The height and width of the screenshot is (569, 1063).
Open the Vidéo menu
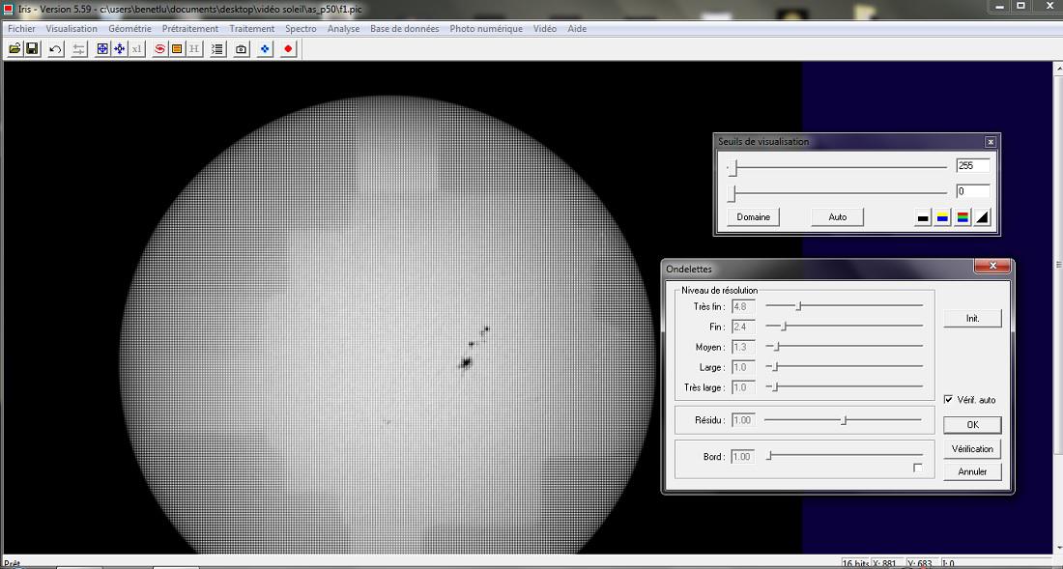(x=544, y=28)
